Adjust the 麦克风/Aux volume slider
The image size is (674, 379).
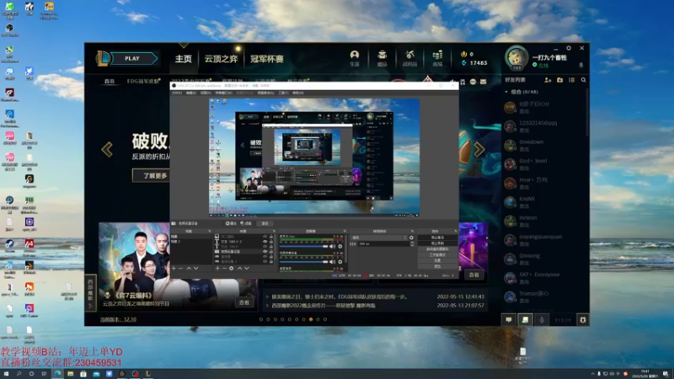coord(303,246)
